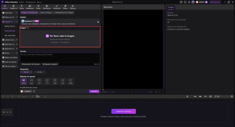The height and width of the screenshot is (127, 235).
Task: Open the user avatar profile
Action: tap(193, 2)
